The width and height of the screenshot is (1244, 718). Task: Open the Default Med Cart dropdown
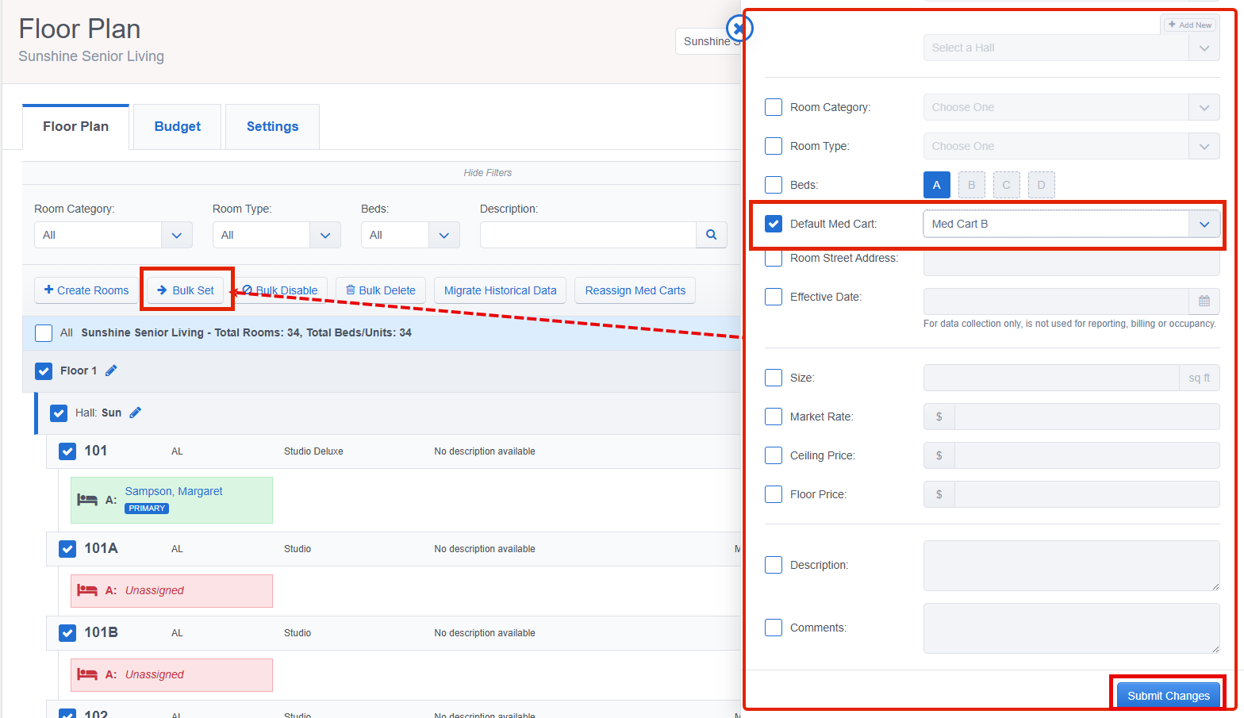coord(1071,224)
